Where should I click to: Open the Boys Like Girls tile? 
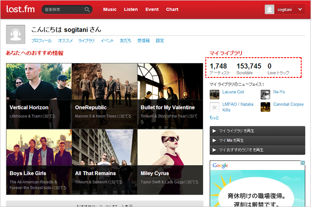tap(39, 162)
